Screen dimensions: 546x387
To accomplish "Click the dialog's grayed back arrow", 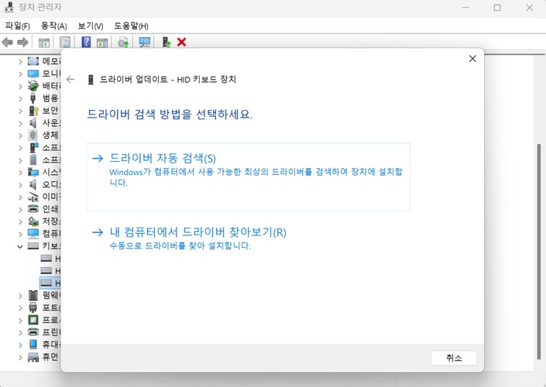I will pyautogui.click(x=70, y=80).
